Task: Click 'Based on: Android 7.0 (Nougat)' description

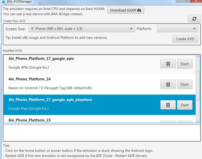Action: click(x=50, y=88)
